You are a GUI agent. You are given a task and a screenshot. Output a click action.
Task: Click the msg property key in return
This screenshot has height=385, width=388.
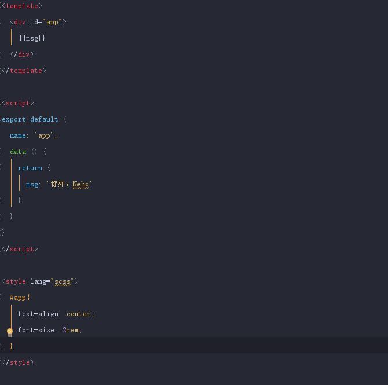pyautogui.click(x=32, y=184)
